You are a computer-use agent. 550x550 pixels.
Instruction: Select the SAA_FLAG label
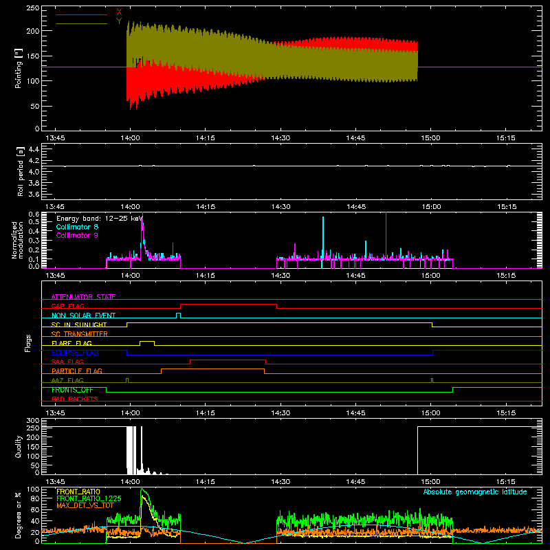(67, 362)
